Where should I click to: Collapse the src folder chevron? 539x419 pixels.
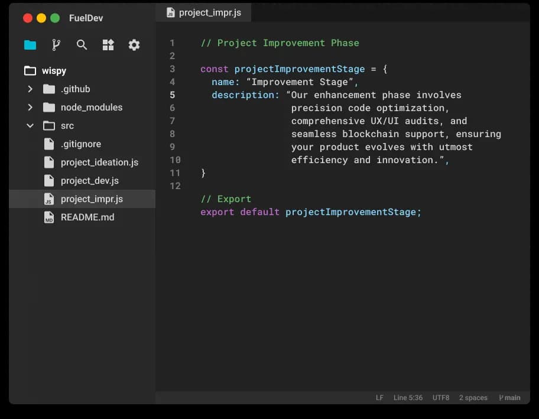point(30,126)
